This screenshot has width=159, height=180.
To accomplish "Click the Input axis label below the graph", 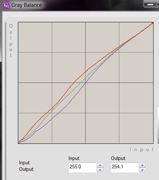I will 141,150.
